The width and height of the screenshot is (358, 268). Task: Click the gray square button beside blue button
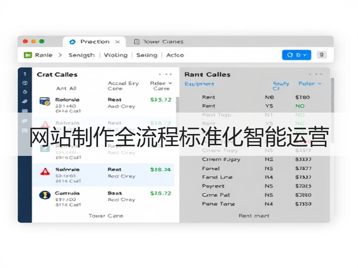(x=321, y=55)
